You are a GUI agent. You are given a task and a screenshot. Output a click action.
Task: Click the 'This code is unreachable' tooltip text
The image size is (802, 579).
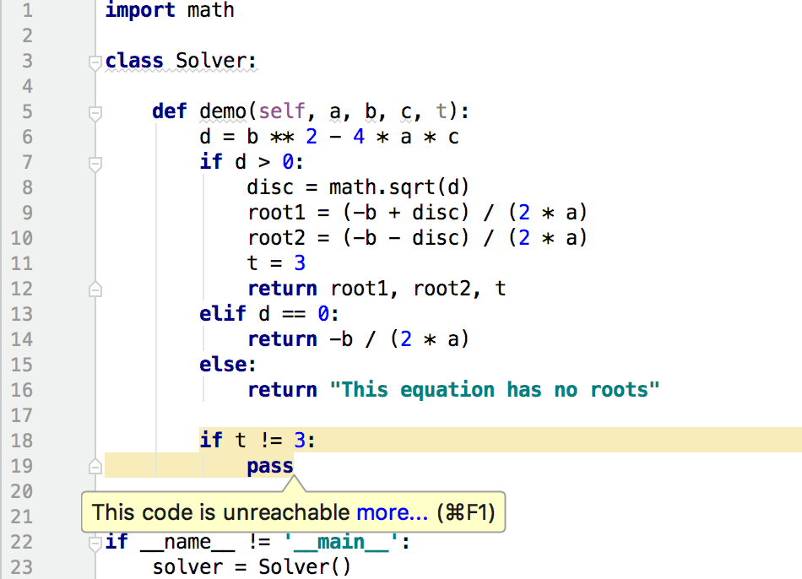point(220,512)
